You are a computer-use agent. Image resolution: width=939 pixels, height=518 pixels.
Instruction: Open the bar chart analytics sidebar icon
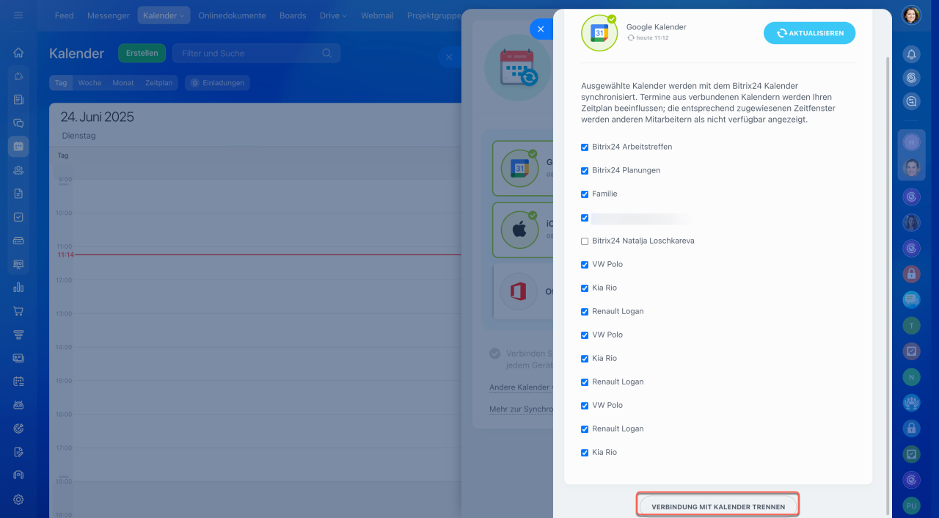point(18,288)
